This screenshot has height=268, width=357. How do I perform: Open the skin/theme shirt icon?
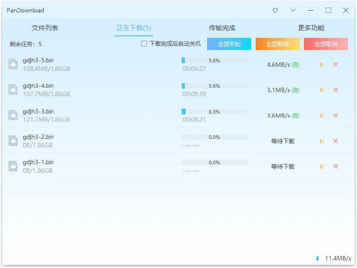[275, 10]
